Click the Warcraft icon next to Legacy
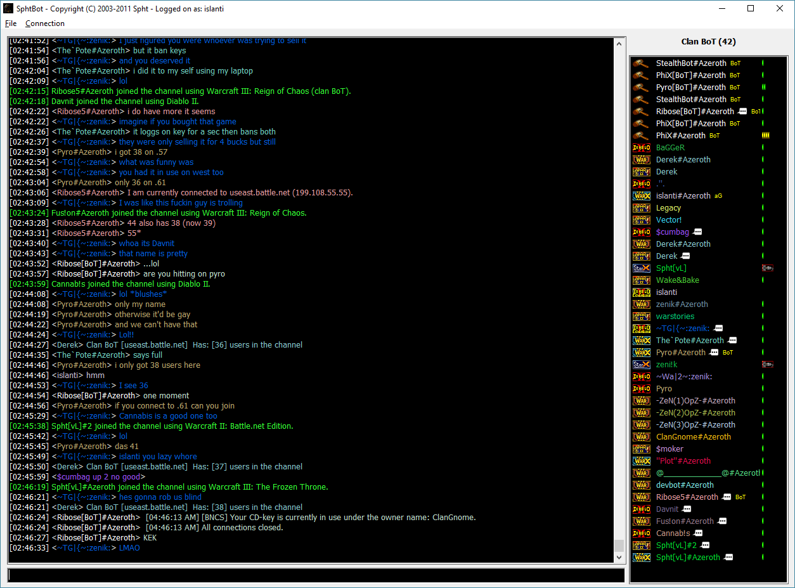This screenshot has height=588, width=795. point(642,207)
